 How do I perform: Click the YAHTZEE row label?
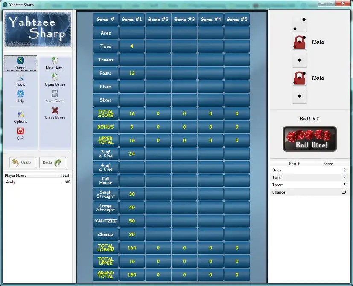click(105, 221)
